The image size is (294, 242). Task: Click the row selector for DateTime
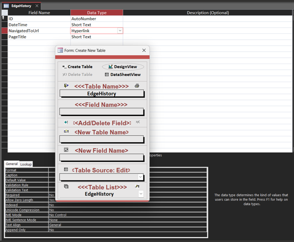[x=4, y=25]
